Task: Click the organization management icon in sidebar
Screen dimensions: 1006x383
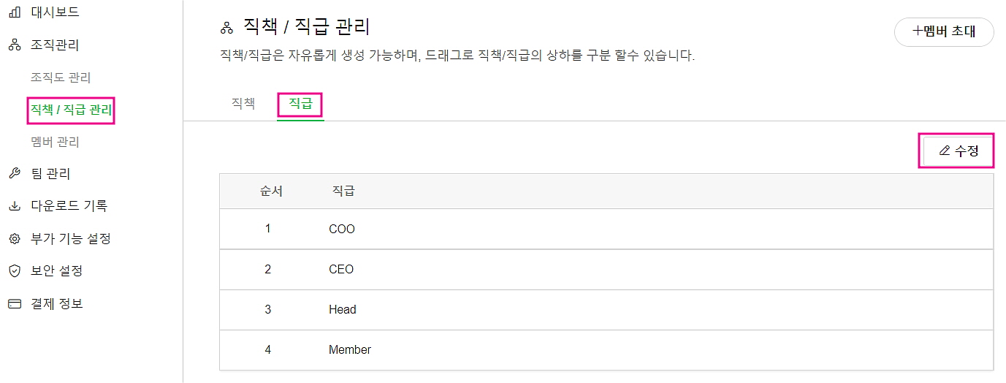Action: click(x=15, y=45)
